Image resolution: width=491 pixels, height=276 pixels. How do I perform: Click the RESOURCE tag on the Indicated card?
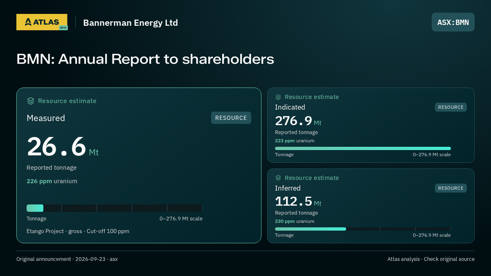coord(451,107)
